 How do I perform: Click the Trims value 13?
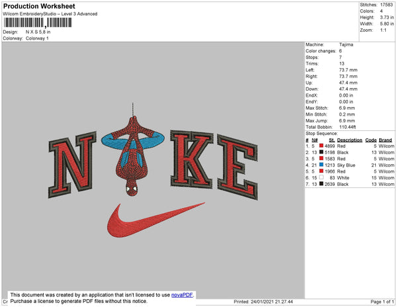[x=342, y=64]
